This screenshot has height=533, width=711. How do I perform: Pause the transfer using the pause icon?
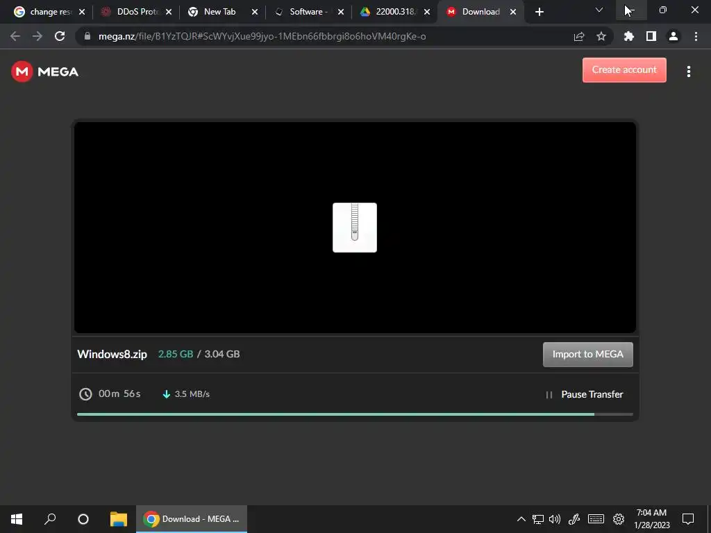click(549, 395)
